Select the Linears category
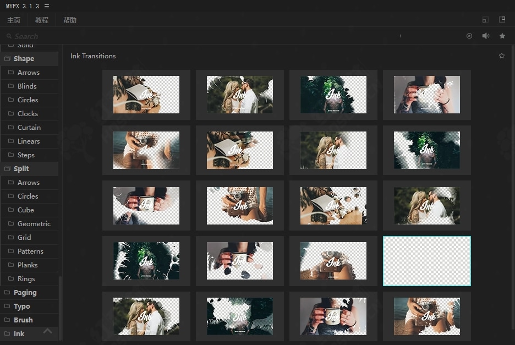515x345 pixels. coord(30,141)
